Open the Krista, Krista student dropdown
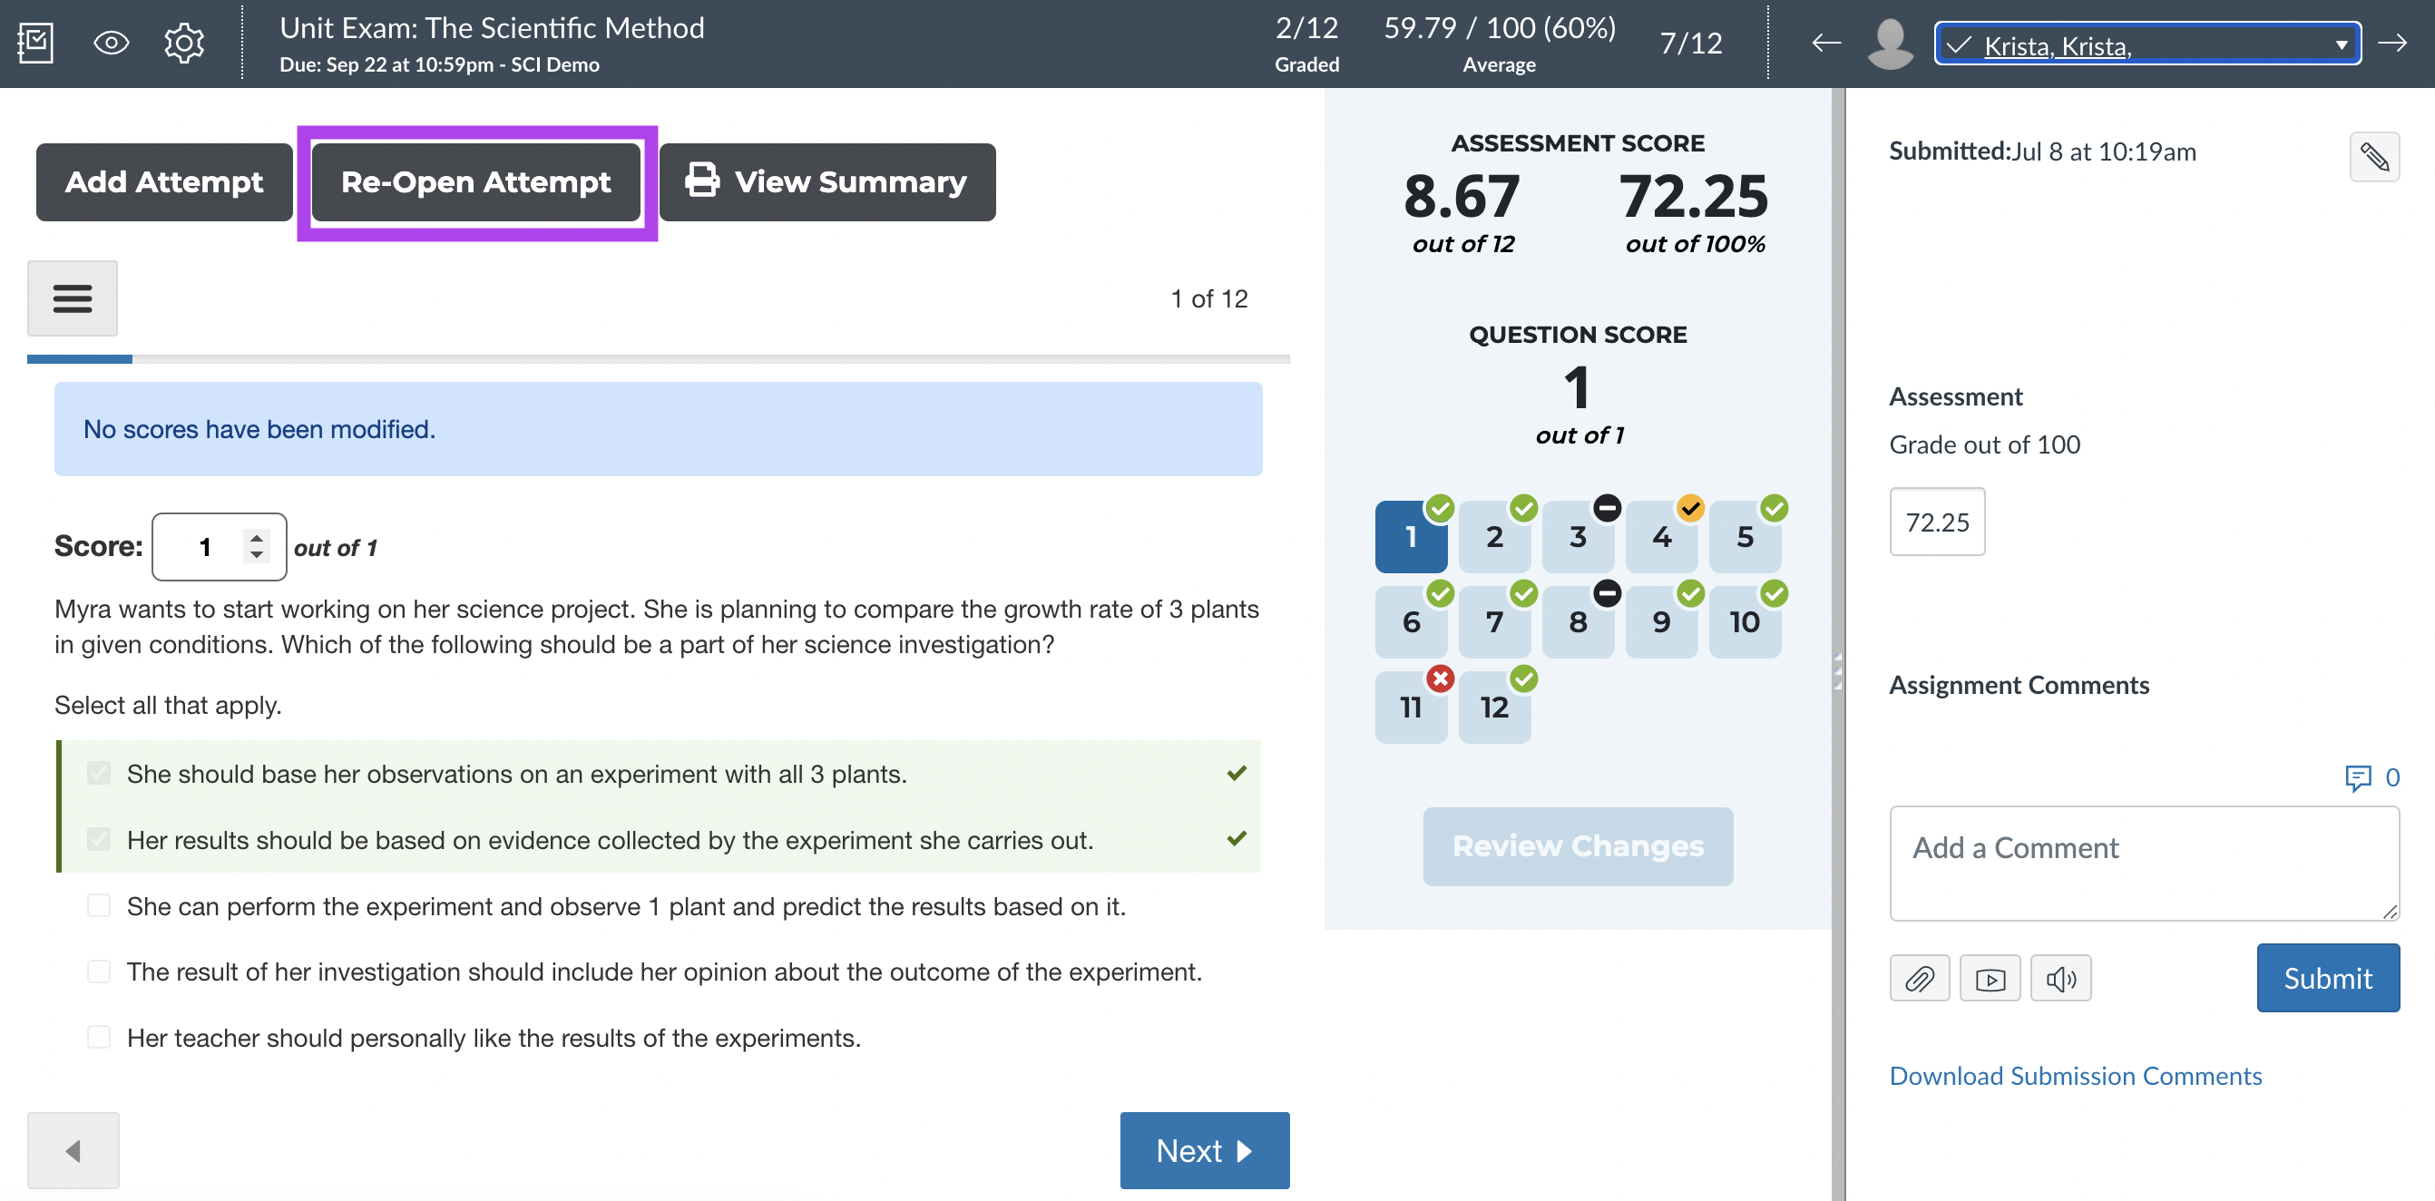 tap(2147, 44)
